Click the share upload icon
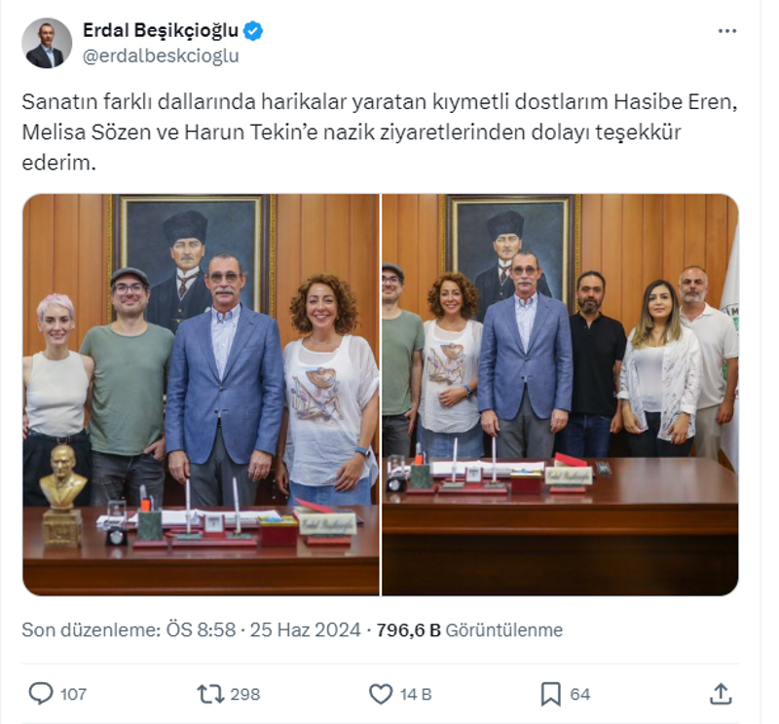 click(x=721, y=694)
